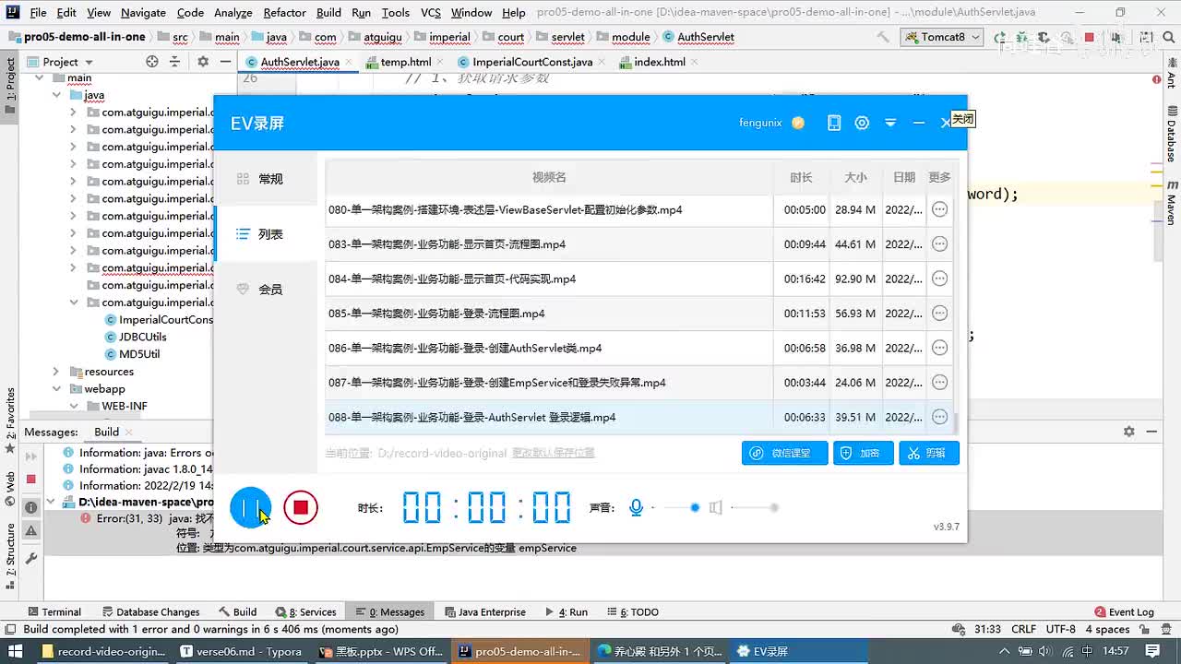The image size is (1181, 664).
Task: Collapse the D:\idea-maven-space build message node
Action: point(51,503)
